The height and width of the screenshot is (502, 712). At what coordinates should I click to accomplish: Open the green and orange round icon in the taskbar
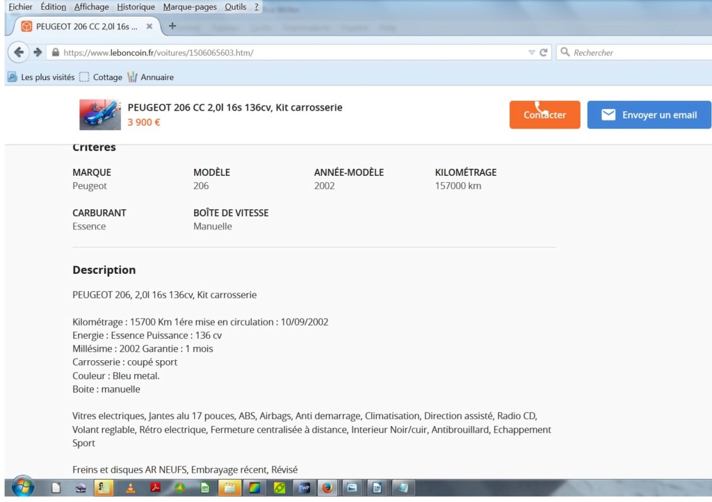pos(180,488)
